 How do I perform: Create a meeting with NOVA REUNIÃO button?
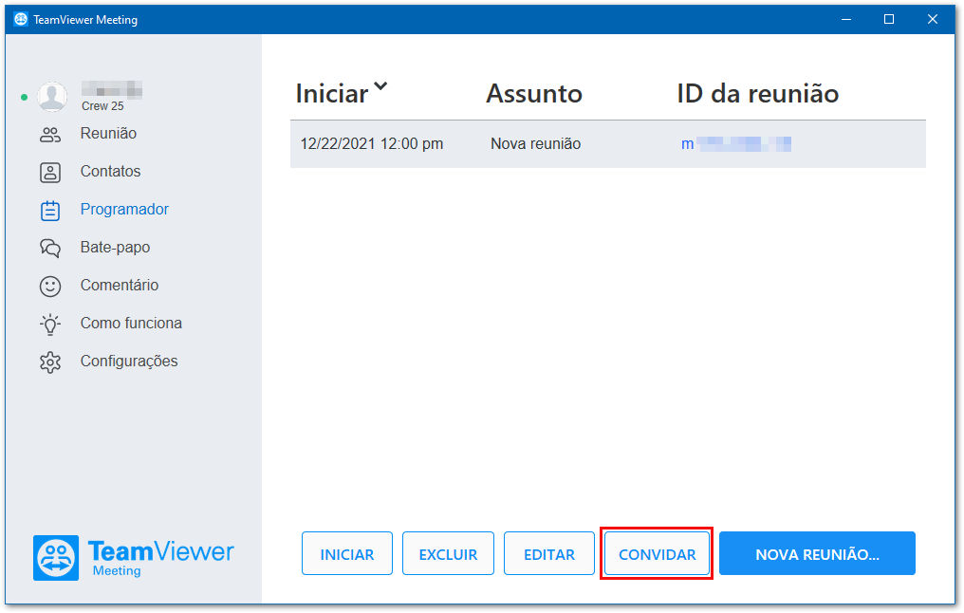tap(817, 554)
